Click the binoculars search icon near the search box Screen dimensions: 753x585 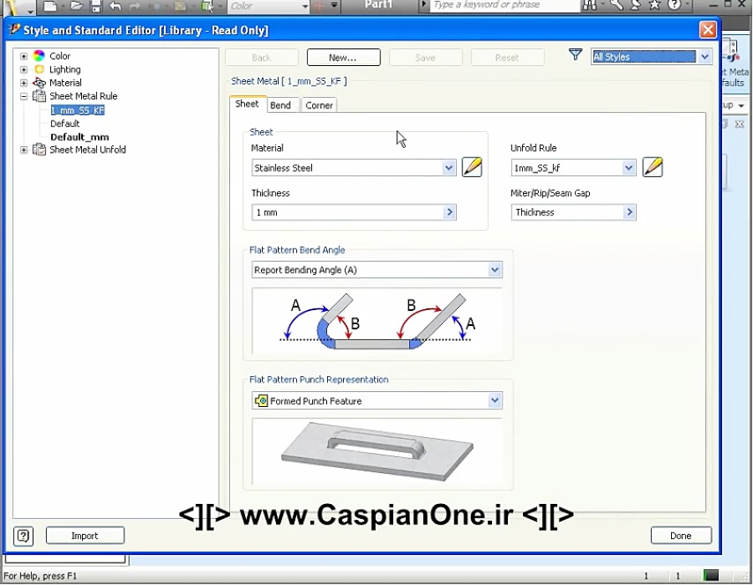pos(590,7)
